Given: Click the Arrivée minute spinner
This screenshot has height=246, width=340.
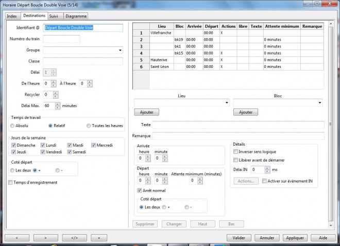Looking at the screenshot, I should tap(161, 159).
